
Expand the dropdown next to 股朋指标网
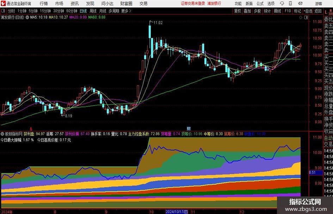coord(2,134)
